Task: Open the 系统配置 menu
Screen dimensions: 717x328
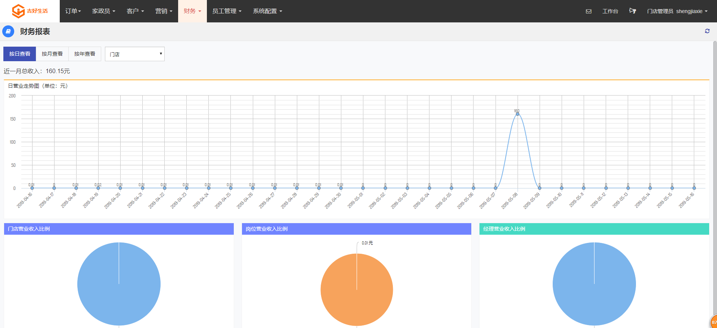Action: point(267,11)
